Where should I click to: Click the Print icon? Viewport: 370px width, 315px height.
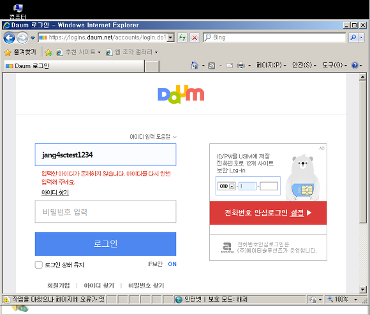click(x=241, y=65)
